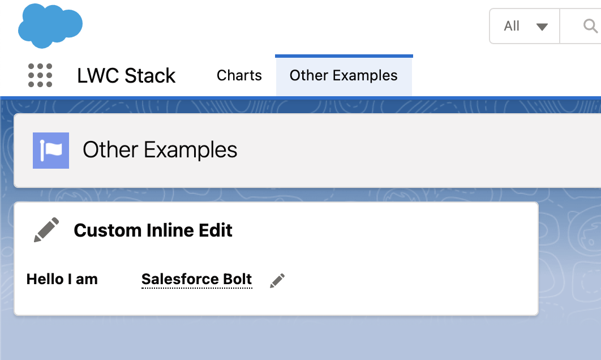Click the Other Examples page heading
601x360 pixels.
tap(160, 150)
